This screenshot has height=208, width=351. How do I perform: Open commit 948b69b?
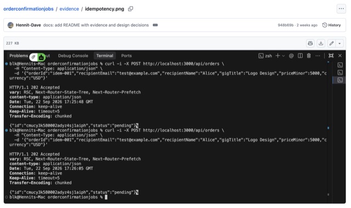285,25
